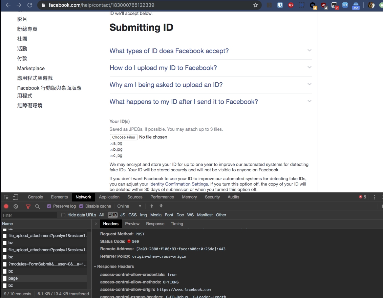This screenshot has width=383, height=298.
Task: Sort requests by the Name column header
Action: pos(46,224)
